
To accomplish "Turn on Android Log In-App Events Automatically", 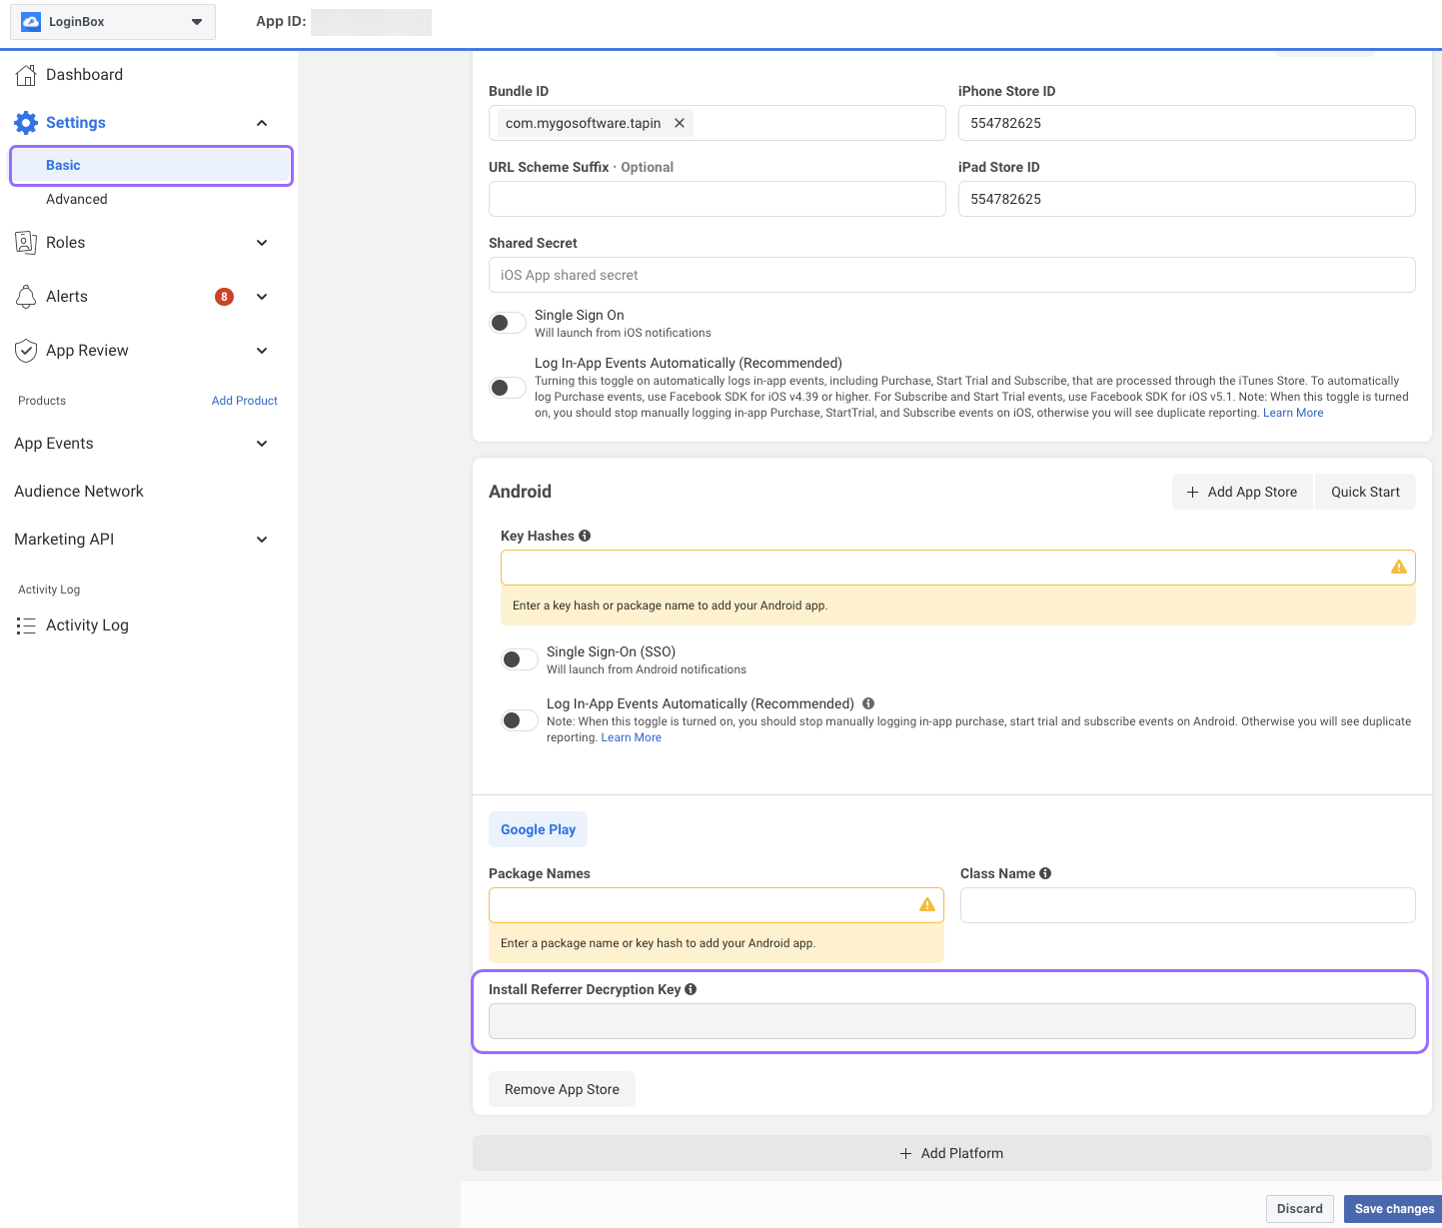I will (520, 720).
